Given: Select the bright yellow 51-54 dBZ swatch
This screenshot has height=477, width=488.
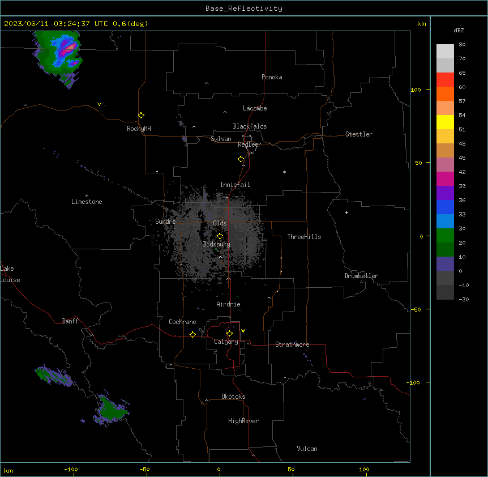Looking at the screenshot, I should point(445,122).
